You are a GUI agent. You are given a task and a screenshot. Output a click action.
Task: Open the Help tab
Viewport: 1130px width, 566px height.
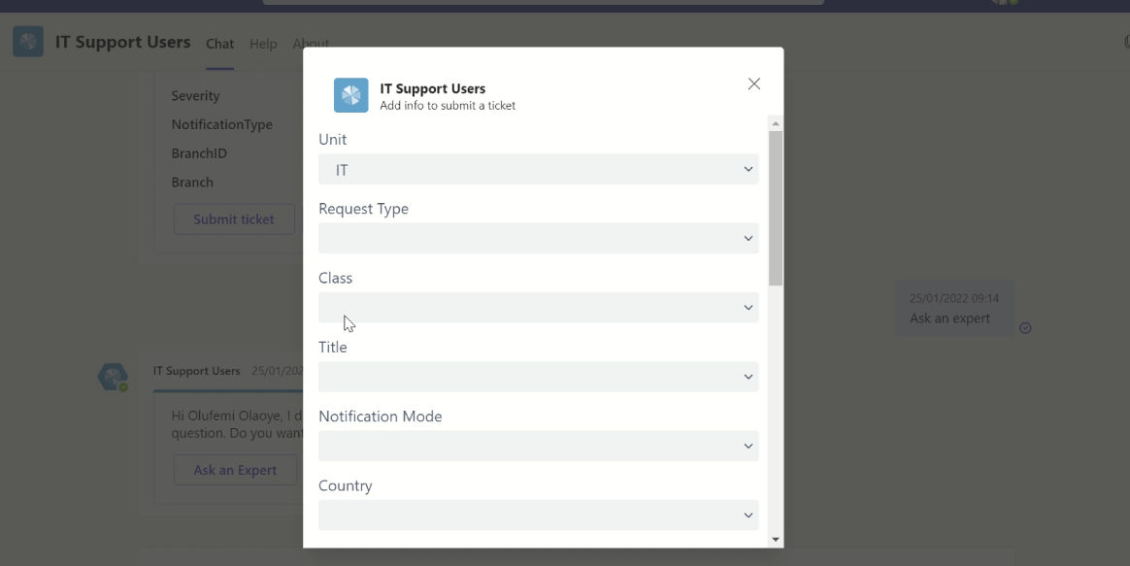(262, 44)
